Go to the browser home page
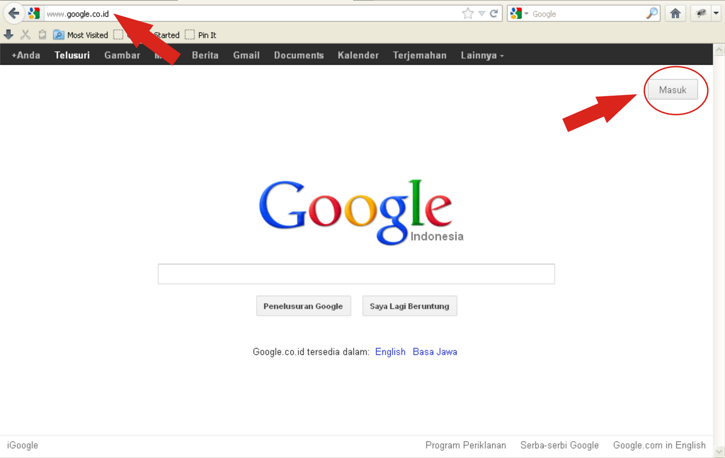This screenshot has width=725, height=458. (675, 14)
